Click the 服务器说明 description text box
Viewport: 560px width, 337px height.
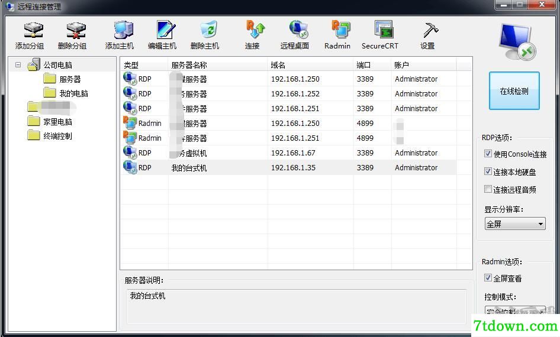point(297,306)
